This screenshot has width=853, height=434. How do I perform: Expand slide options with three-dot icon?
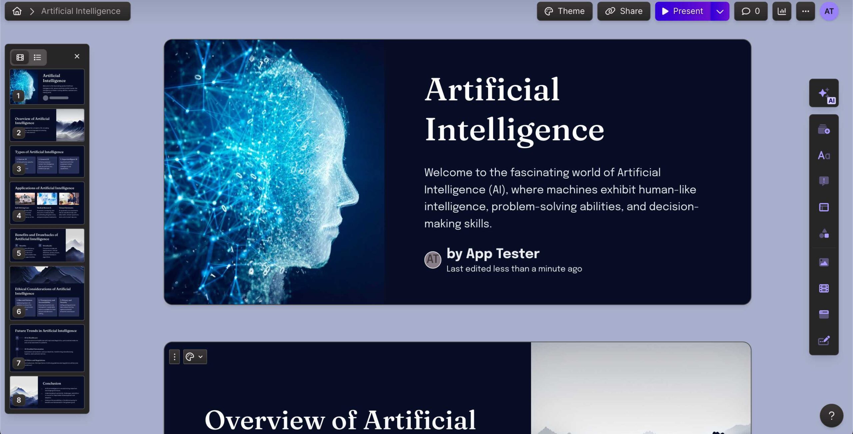[x=174, y=356]
